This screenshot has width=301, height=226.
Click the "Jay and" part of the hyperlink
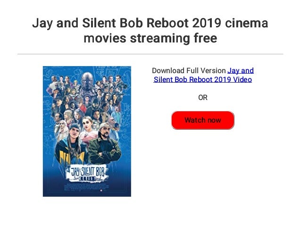point(241,71)
